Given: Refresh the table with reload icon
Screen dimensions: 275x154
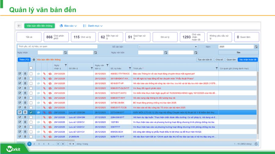Looking at the screenshot, I should [x=256, y=144].
